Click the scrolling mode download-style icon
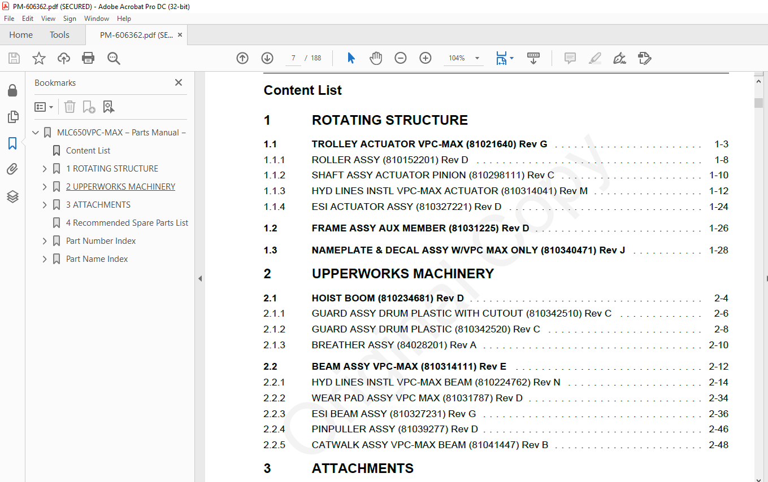The height and width of the screenshot is (482, 768). point(533,58)
